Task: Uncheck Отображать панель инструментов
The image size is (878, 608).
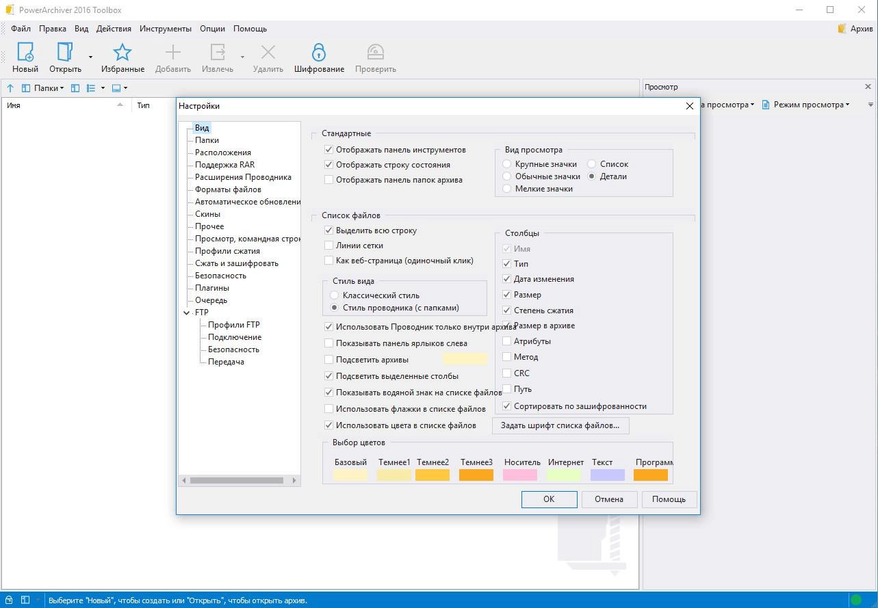Action: point(329,150)
